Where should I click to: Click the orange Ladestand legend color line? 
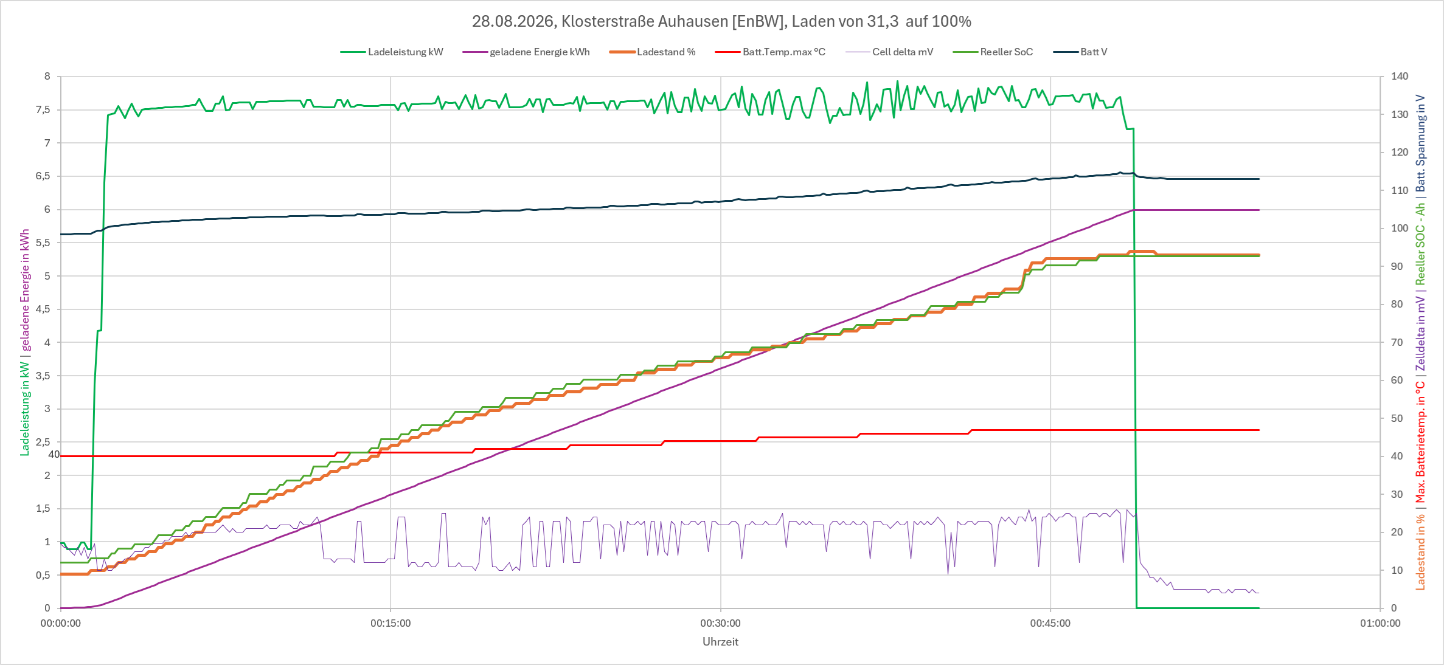pyautogui.click(x=622, y=52)
